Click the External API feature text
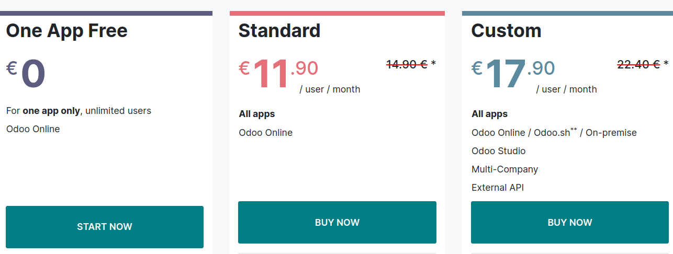The height and width of the screenshot is (254, 673). tap(497, 188)
